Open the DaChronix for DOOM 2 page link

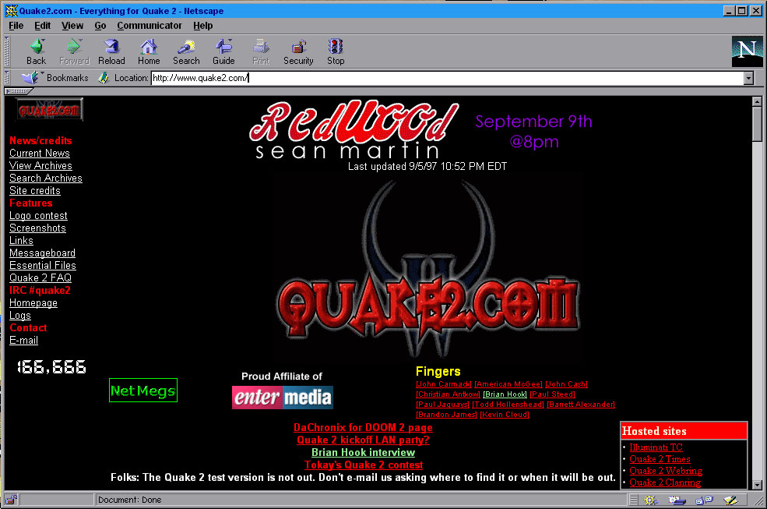[x=363, y=428]
